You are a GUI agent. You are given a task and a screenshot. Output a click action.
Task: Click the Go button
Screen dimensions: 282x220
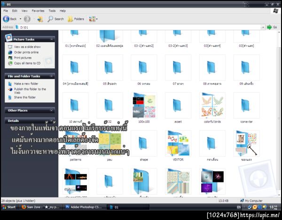pos(272,27)
